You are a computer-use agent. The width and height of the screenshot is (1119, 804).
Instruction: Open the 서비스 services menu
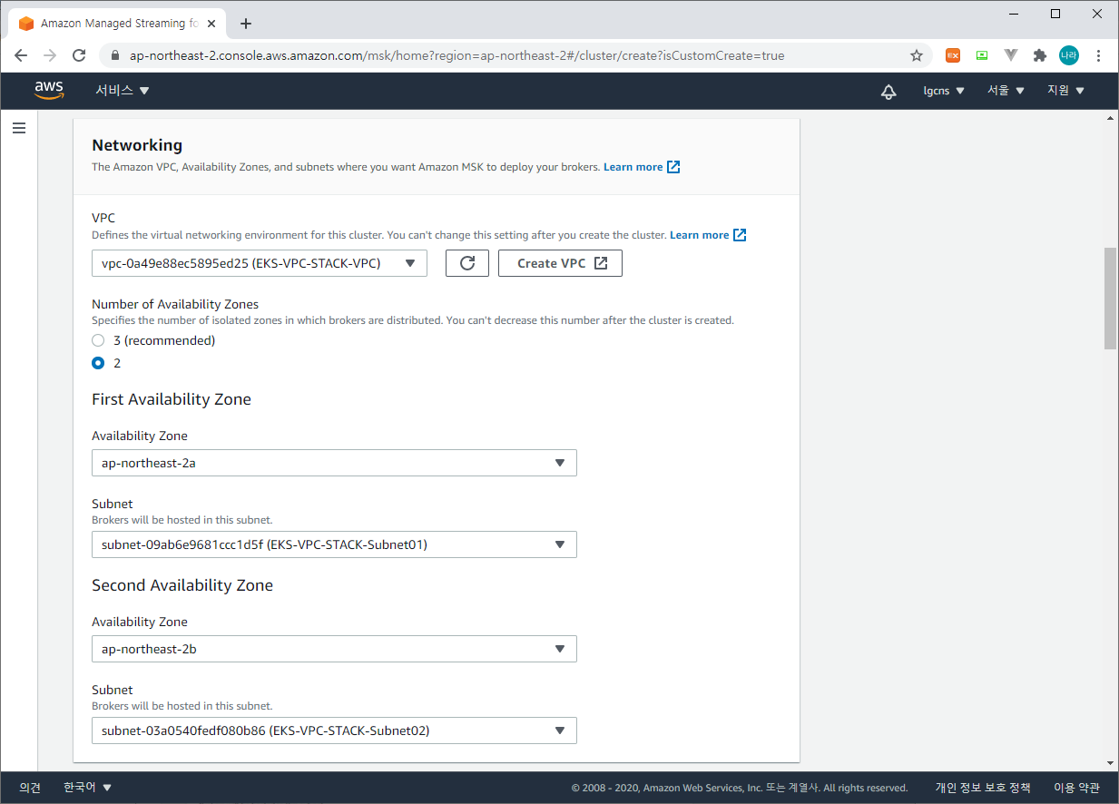click(123, 91)
